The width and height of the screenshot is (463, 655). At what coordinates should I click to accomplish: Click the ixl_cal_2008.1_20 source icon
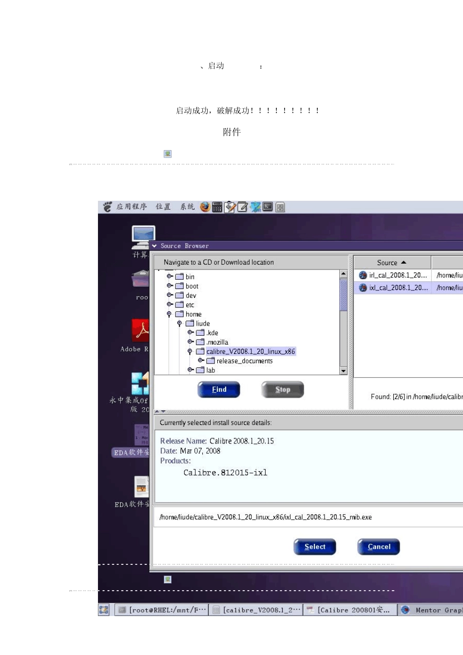point(363,288)
